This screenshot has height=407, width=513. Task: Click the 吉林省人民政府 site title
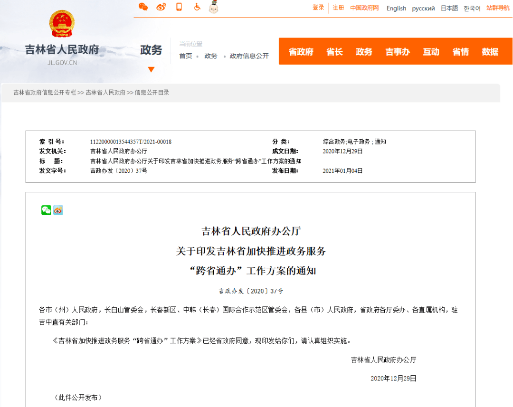click(62, 50)
